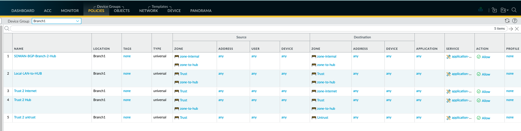The width and height of the screenshot is (521, 131).
Task: Click Allow check icon in Trust 2 Internet row
Action: point(479,91)
